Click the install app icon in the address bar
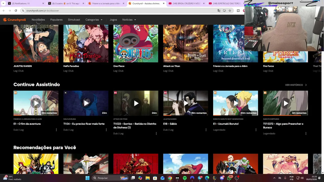This screenshot has height=182, width=324. pos(224,11)
